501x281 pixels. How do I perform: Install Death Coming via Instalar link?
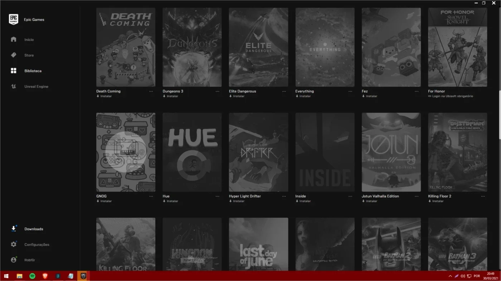104,96
